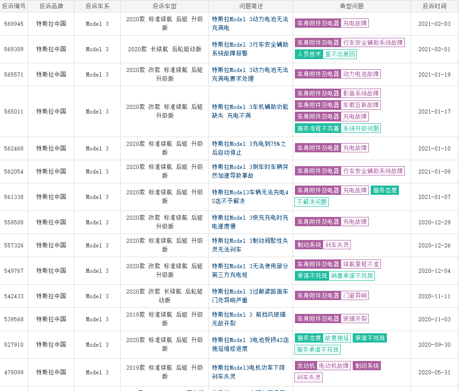This screenshot has width=459, height=391.
Task: Open link 行车安全辅助系统故障报警
Action: point(250,49)
